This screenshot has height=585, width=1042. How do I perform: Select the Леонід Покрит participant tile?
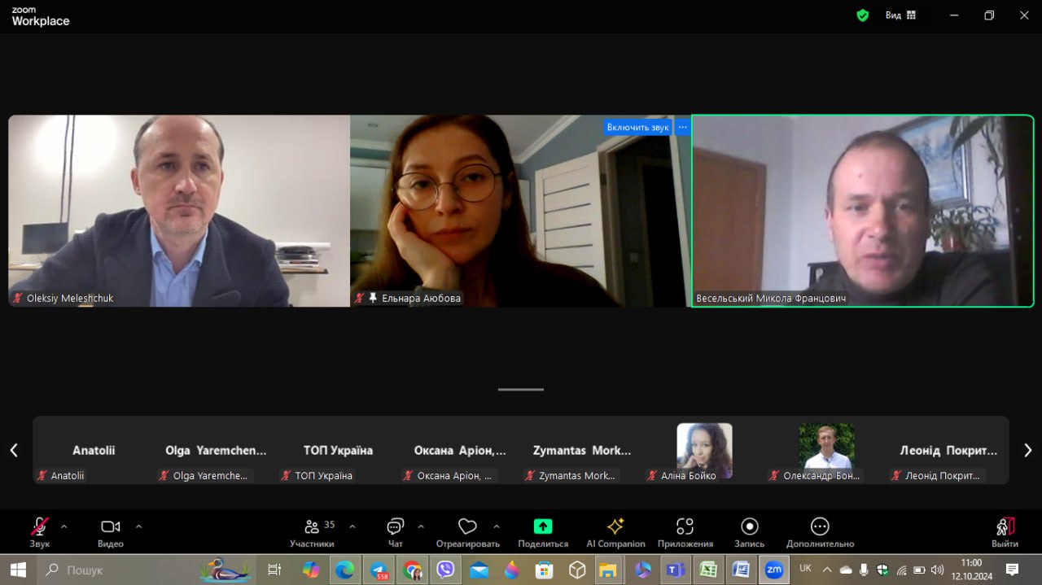(948, 451)
